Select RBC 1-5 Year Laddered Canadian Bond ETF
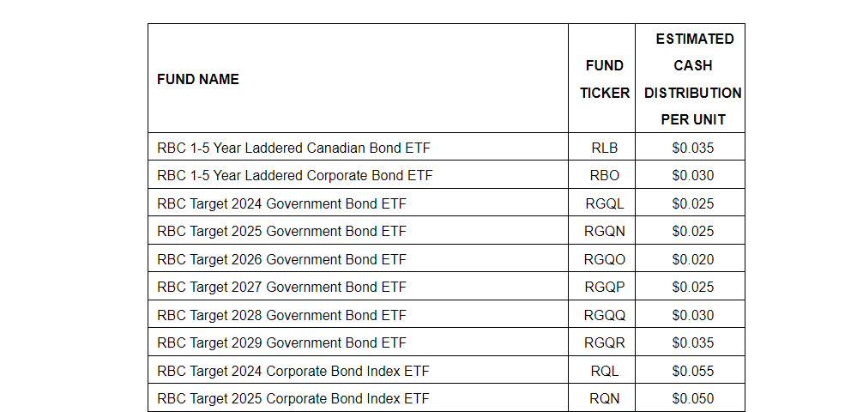 pyautogui.click(x=293, y=148)
